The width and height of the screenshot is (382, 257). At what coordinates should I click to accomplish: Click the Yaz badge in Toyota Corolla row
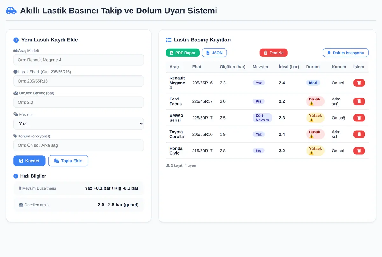coord(259,134)
